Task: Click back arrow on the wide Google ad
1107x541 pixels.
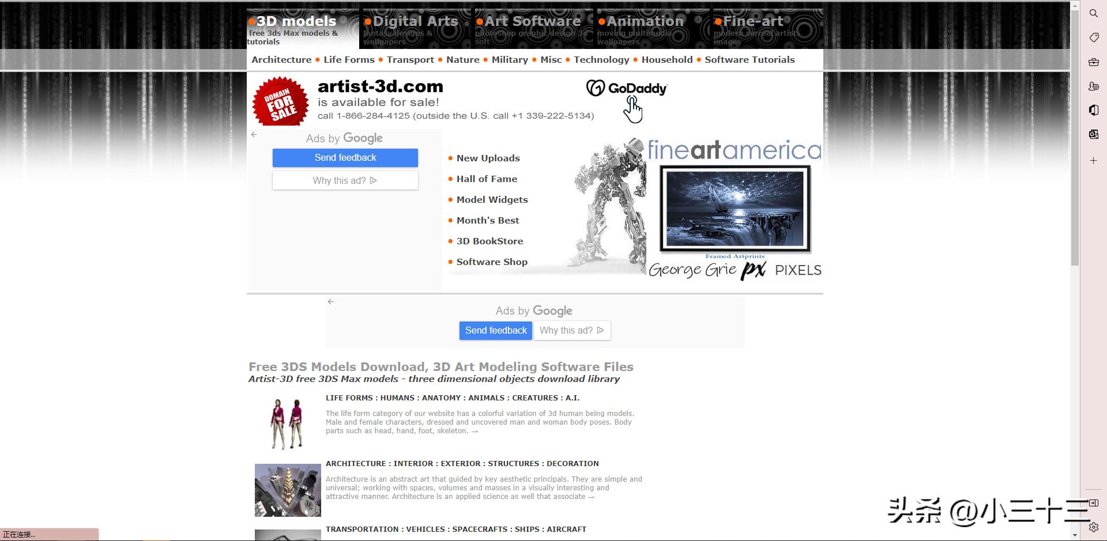Action: [330, 301]
